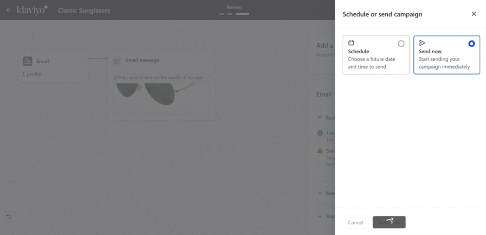This screenshot has width=486, height=235.
Task: Expand the Message section chevron
Action: pos(320,193)
